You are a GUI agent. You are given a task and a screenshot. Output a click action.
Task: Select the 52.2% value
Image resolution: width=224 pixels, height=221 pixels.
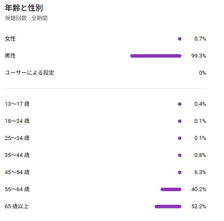click(x=199, y=207)
